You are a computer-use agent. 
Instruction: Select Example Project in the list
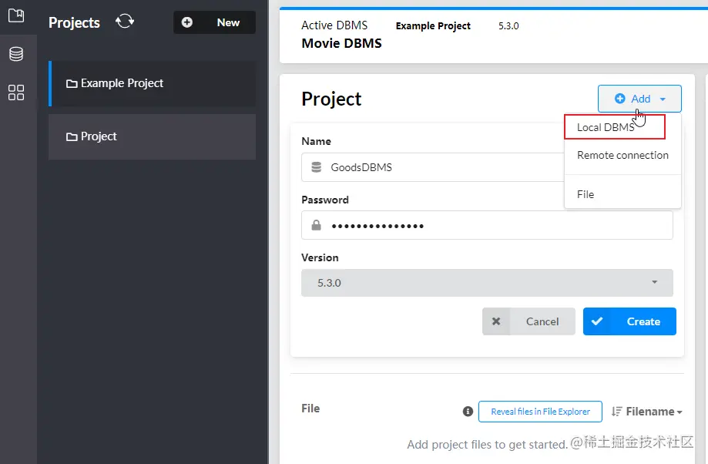click(x=153, y=83)
